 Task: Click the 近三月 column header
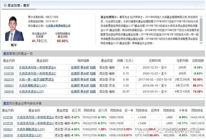[x=76, y=110]
